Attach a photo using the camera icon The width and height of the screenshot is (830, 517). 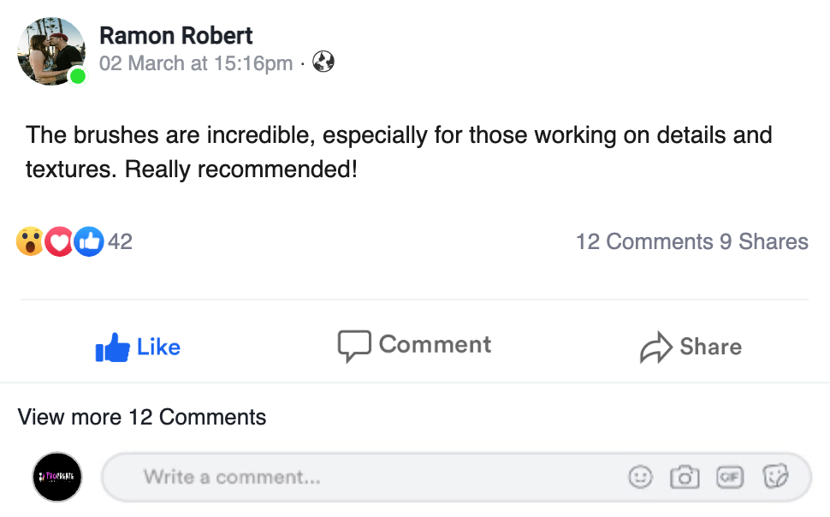click(685, 477)
